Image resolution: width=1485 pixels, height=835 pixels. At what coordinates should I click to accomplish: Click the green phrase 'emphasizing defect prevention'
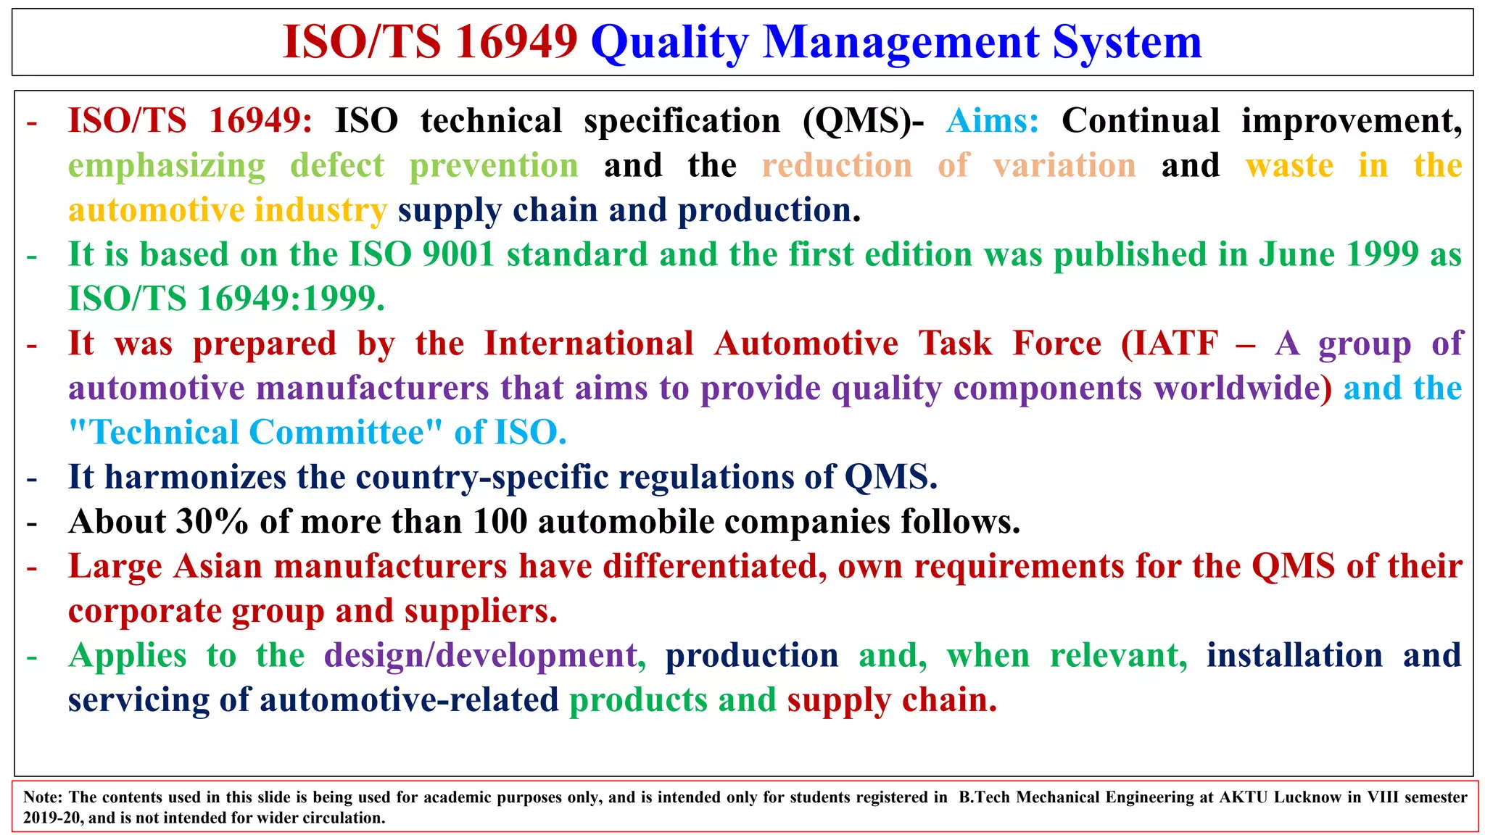323,165
